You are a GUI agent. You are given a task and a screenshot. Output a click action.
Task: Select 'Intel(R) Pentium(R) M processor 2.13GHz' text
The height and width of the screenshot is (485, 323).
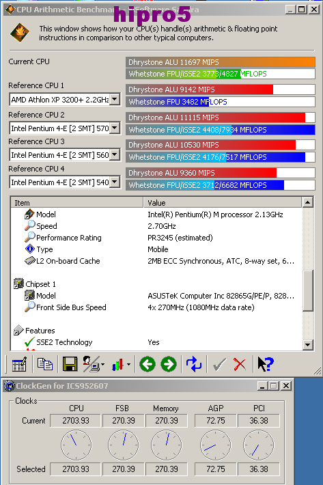[x=215, y=214]
